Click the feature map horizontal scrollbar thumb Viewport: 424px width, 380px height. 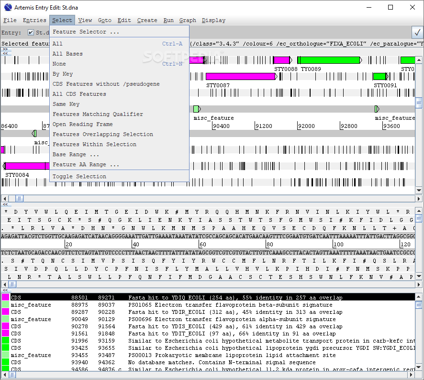pos(19,199)
